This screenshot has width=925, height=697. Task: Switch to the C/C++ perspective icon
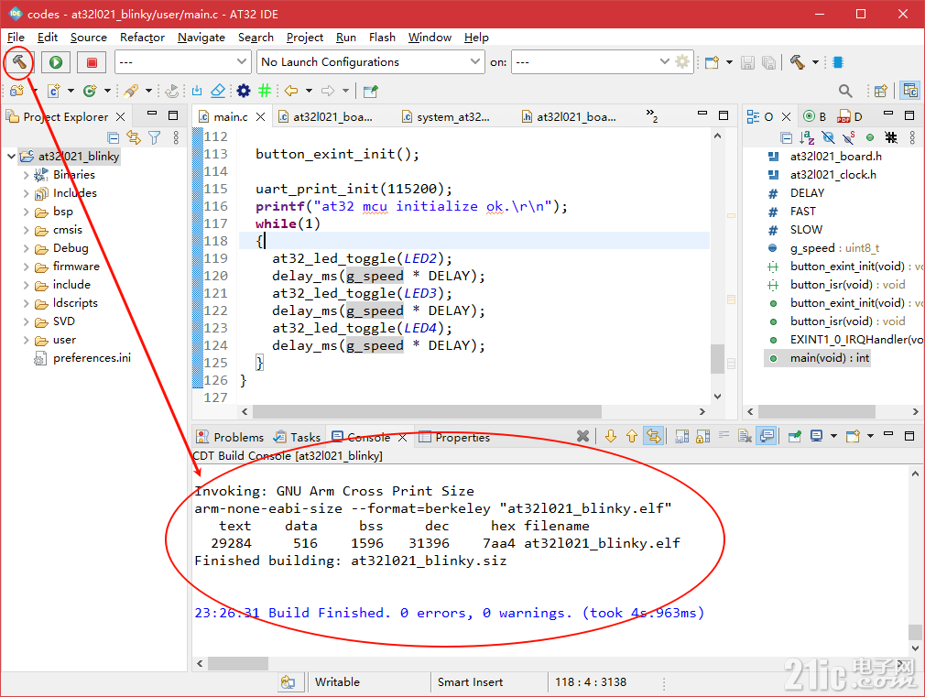point(910,91)
